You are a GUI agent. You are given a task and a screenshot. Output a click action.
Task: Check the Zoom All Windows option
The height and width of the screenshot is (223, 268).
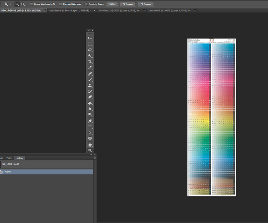click(x=60, y=4)
